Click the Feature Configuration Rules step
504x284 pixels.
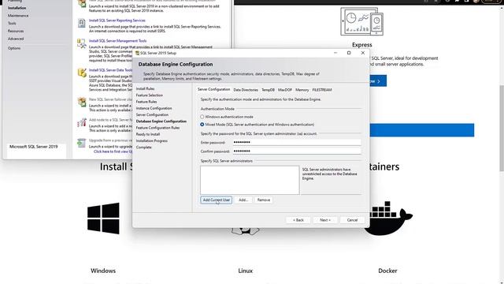[157, 128]
